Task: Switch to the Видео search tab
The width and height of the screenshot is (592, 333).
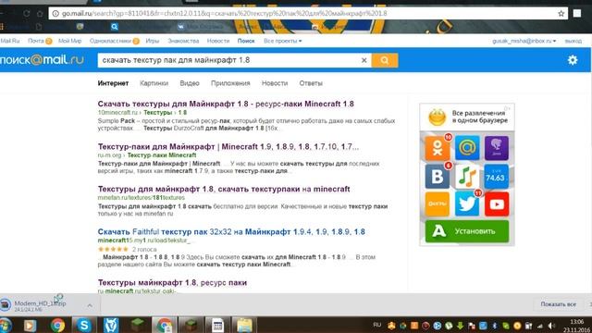Action: pos(190,83)
